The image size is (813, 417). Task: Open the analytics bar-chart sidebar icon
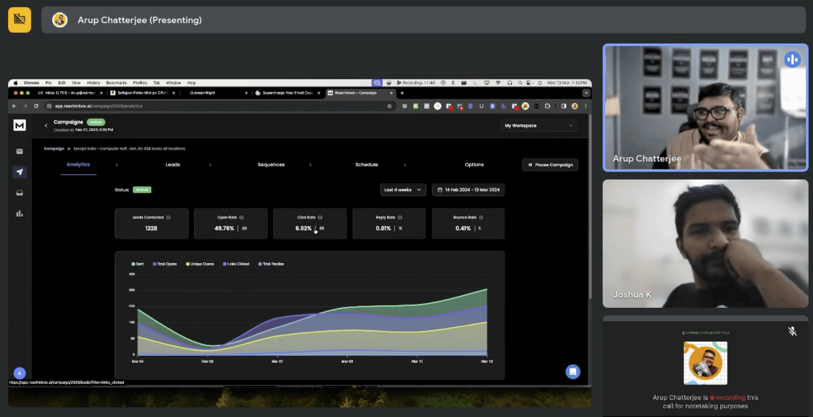click(x=20, y=214)
